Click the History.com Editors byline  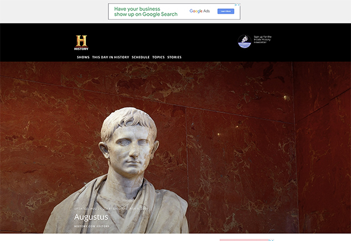click(92, 226)
